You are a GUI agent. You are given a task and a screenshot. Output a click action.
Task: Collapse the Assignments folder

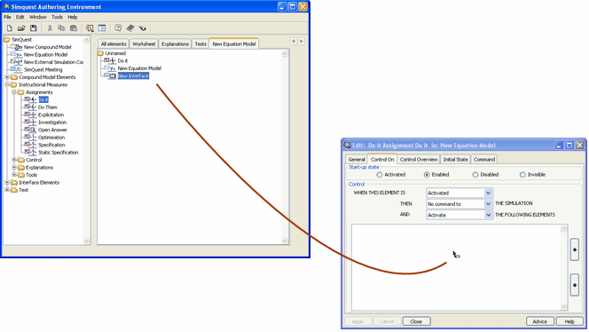(14, 92)
